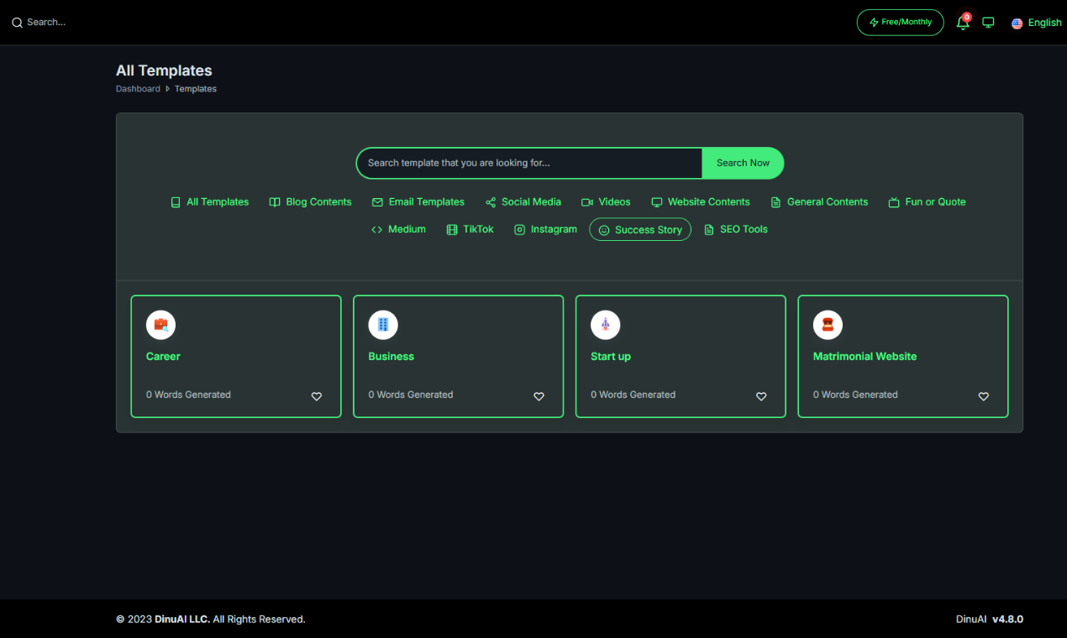Screen dimensions: 1067x638
Task: Go to Dashboard via the breadcrumb
Action: [138, 89]
